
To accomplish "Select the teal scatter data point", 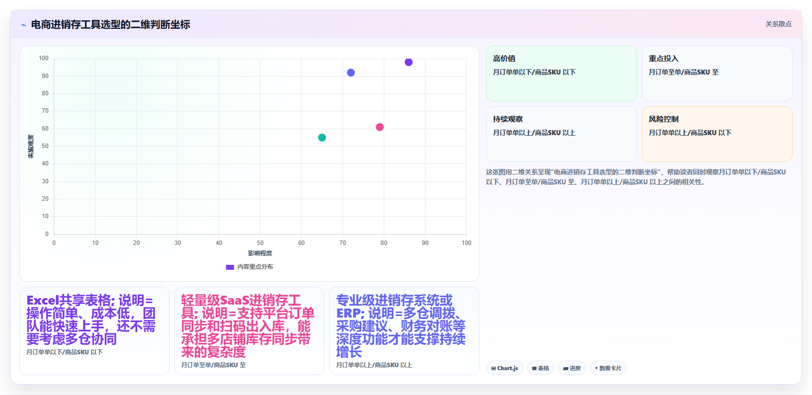I will [322, 138].
